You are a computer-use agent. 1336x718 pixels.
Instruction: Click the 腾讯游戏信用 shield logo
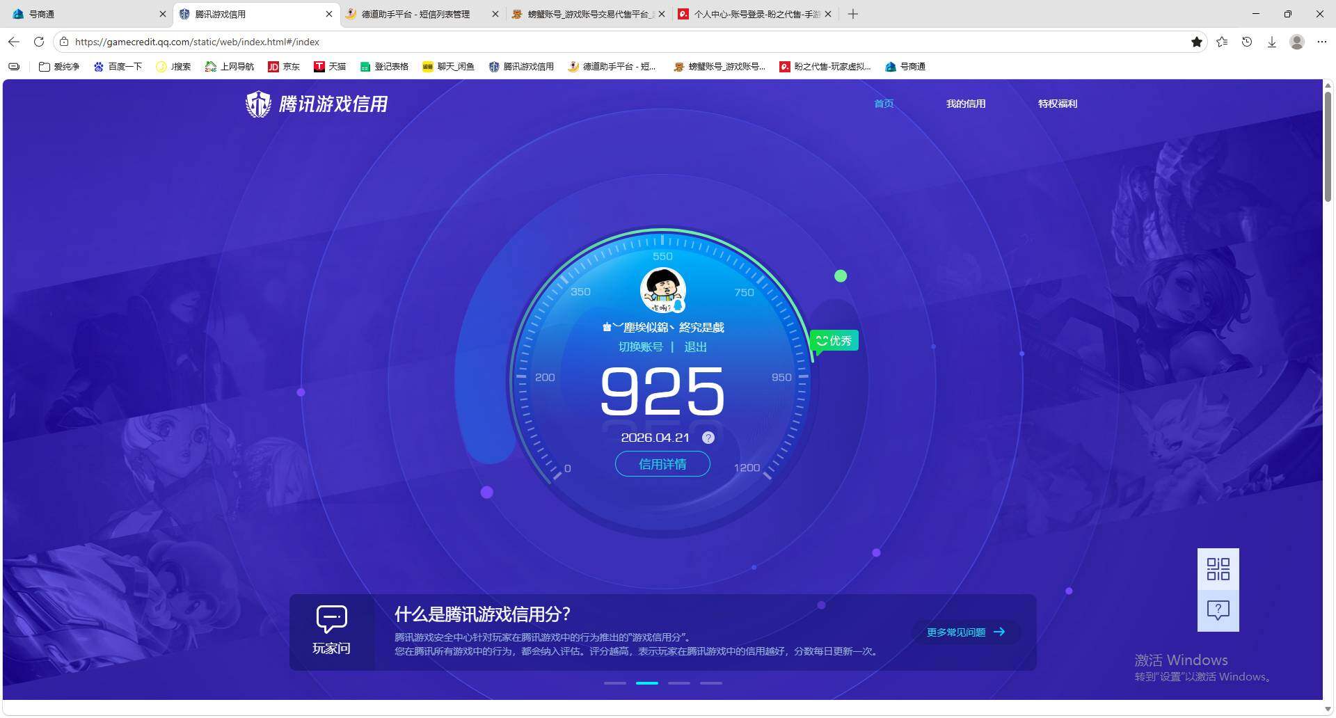(x=258, y=104)
